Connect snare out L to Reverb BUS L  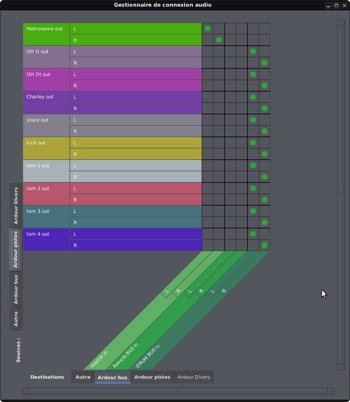[230, 120]
